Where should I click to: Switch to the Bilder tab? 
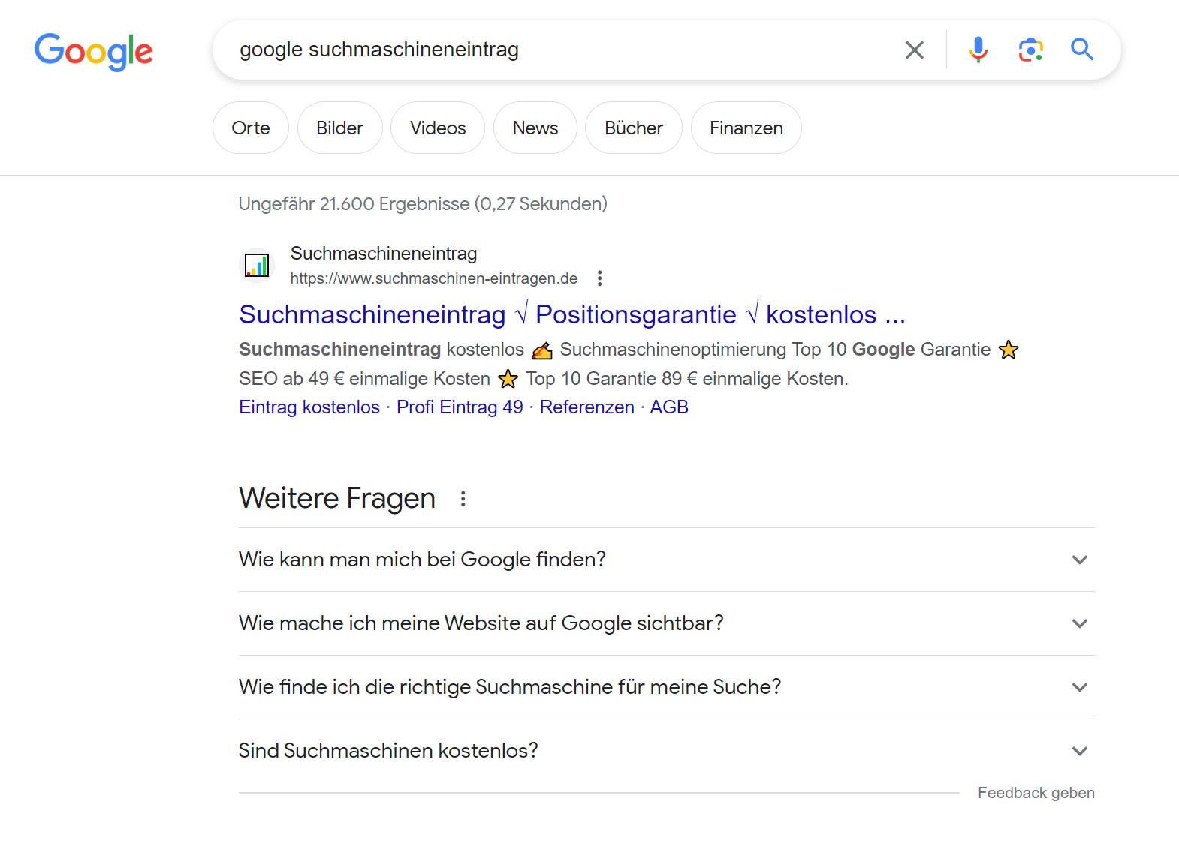coord(339,128)
